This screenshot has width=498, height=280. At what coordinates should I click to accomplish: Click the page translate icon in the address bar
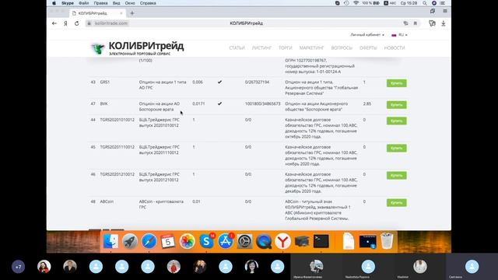(405, 23)
